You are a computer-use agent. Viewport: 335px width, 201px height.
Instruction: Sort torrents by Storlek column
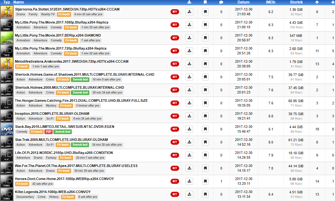pyautogui.click(x=296, y=2)
